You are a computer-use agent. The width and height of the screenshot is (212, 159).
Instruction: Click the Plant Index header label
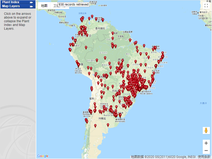[11, 2]
